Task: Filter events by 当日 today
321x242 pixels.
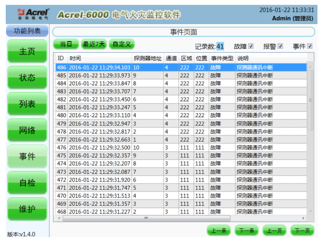Action: point(66,44)
